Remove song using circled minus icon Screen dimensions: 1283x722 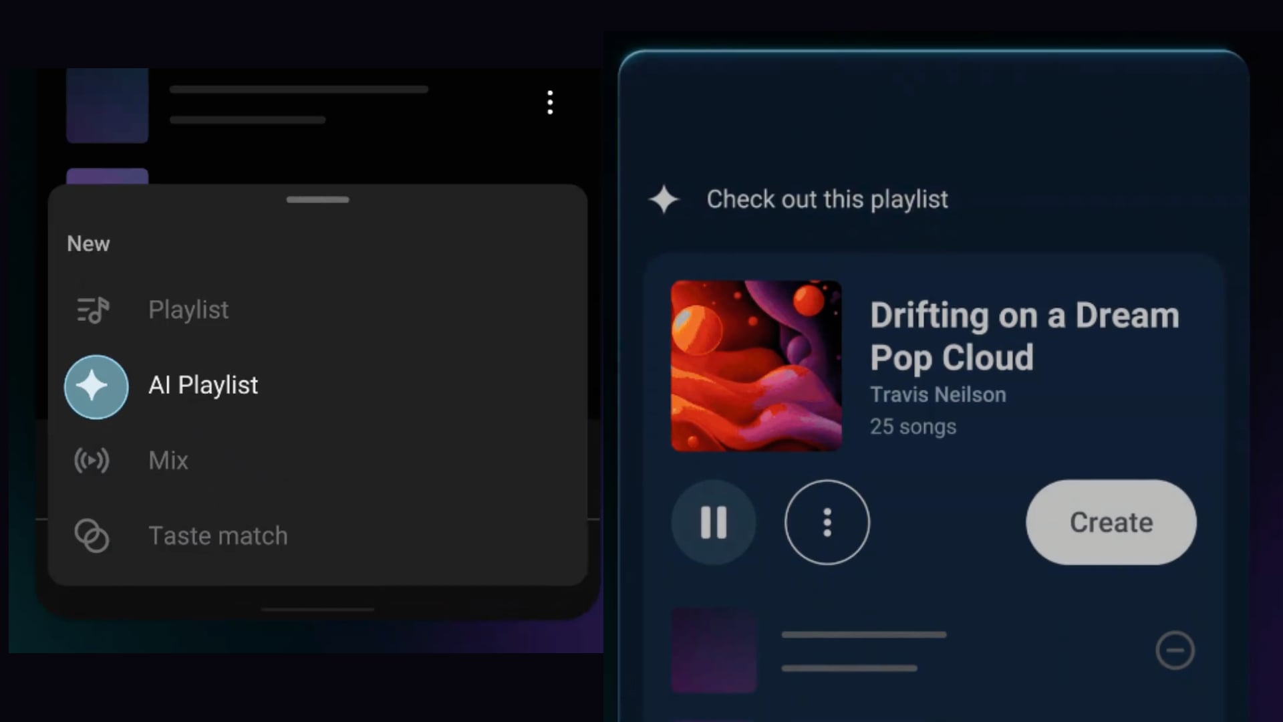point(1175,650)
